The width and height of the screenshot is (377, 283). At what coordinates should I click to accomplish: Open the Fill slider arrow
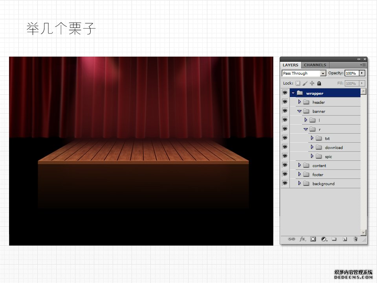point(362,83)
